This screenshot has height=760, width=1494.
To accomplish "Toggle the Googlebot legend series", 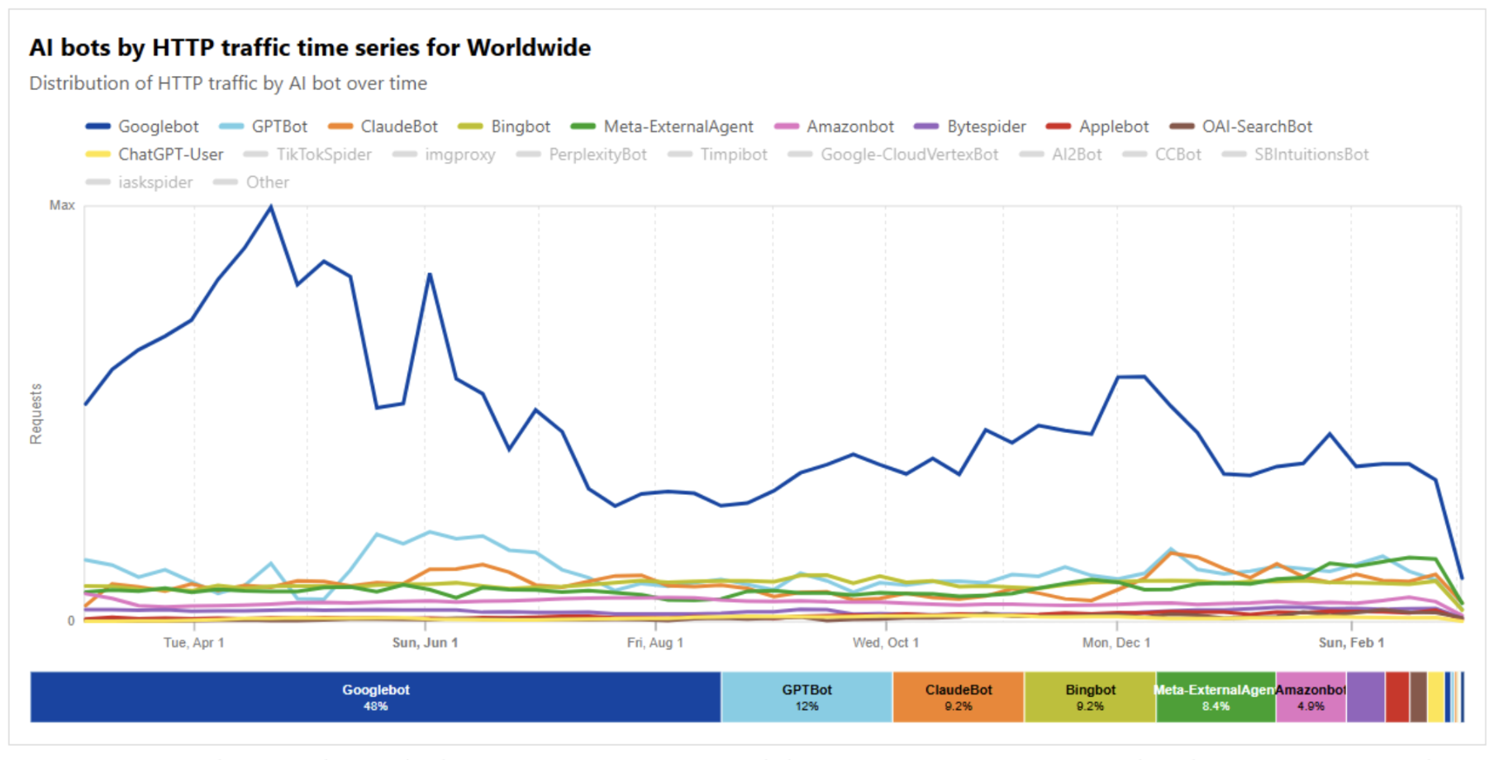I will pyautogui.click(x=157, y=126).
